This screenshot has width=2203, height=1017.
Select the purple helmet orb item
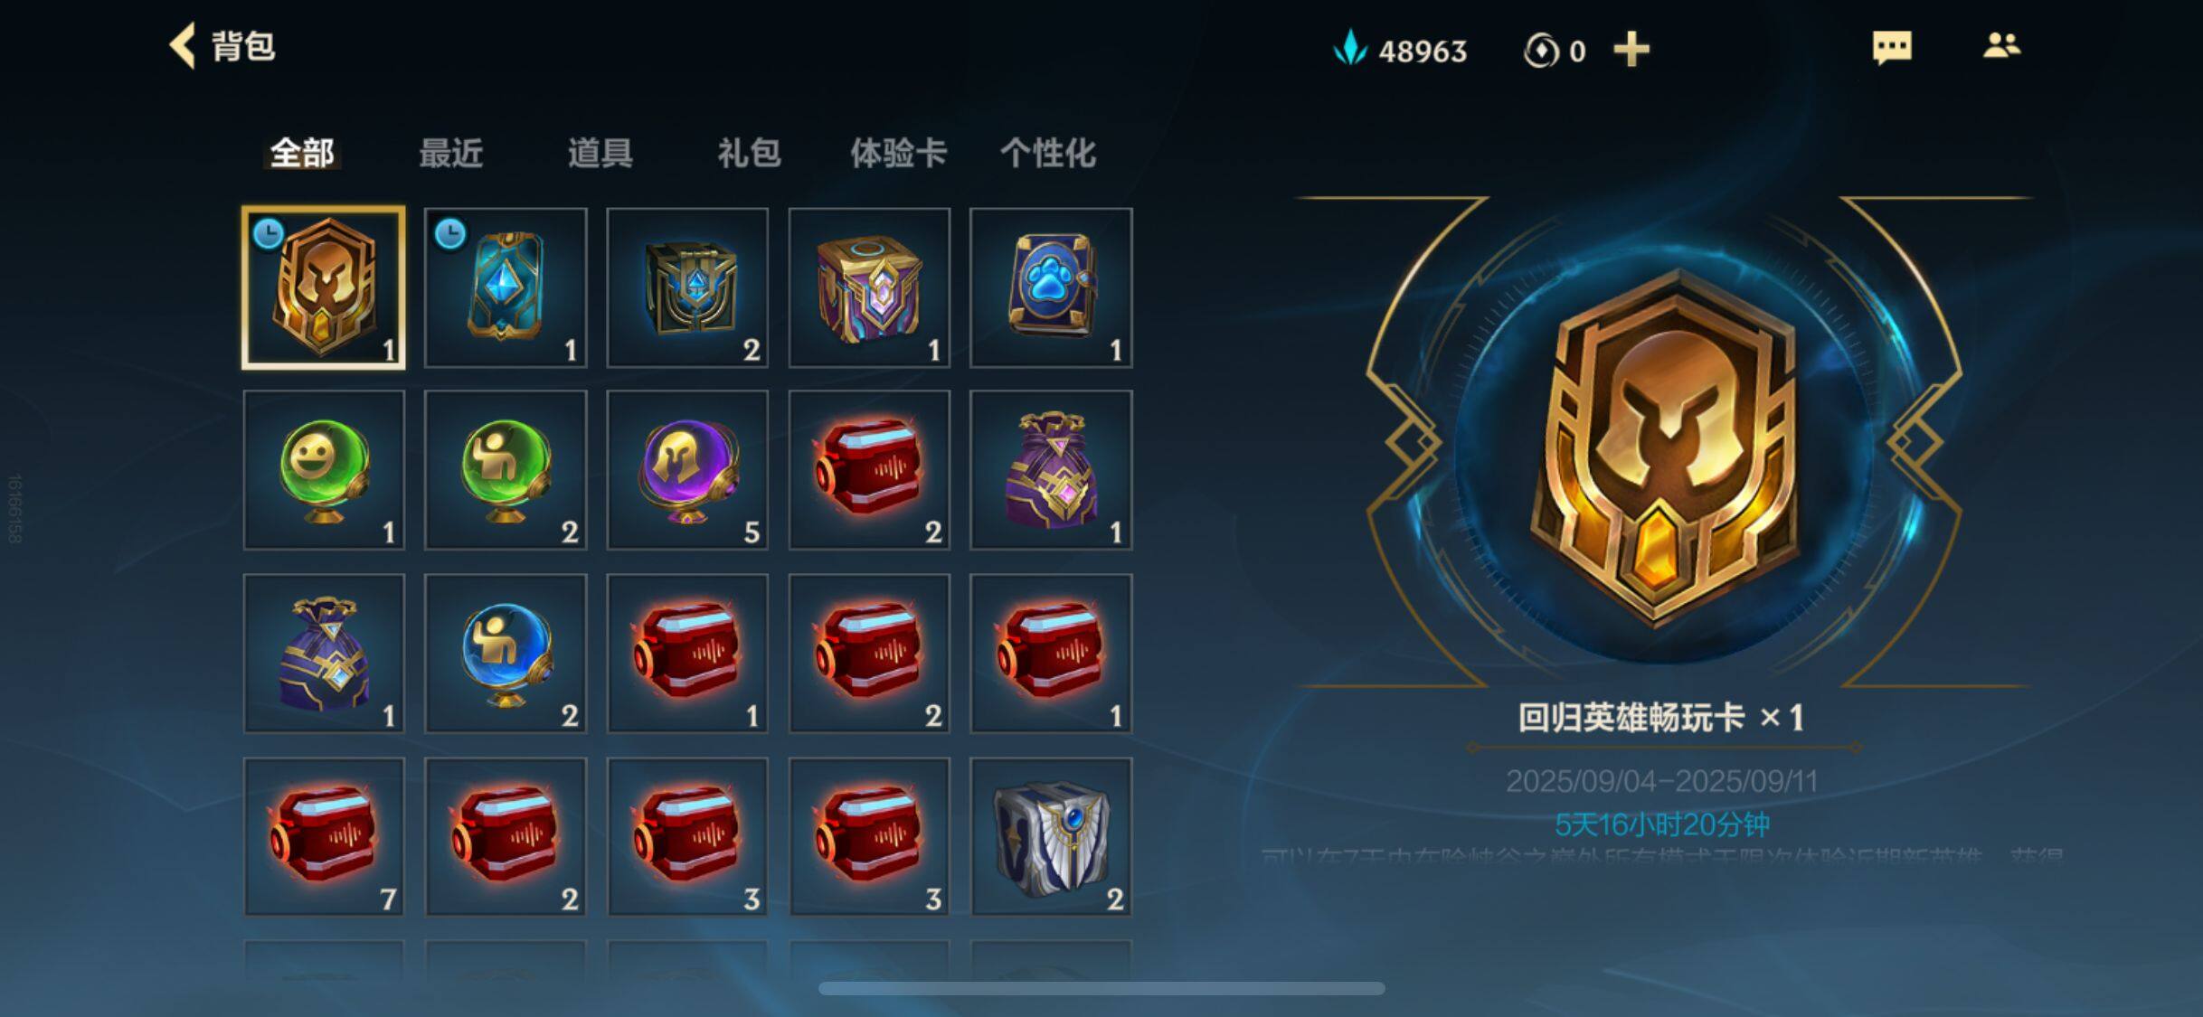point(687,470)
